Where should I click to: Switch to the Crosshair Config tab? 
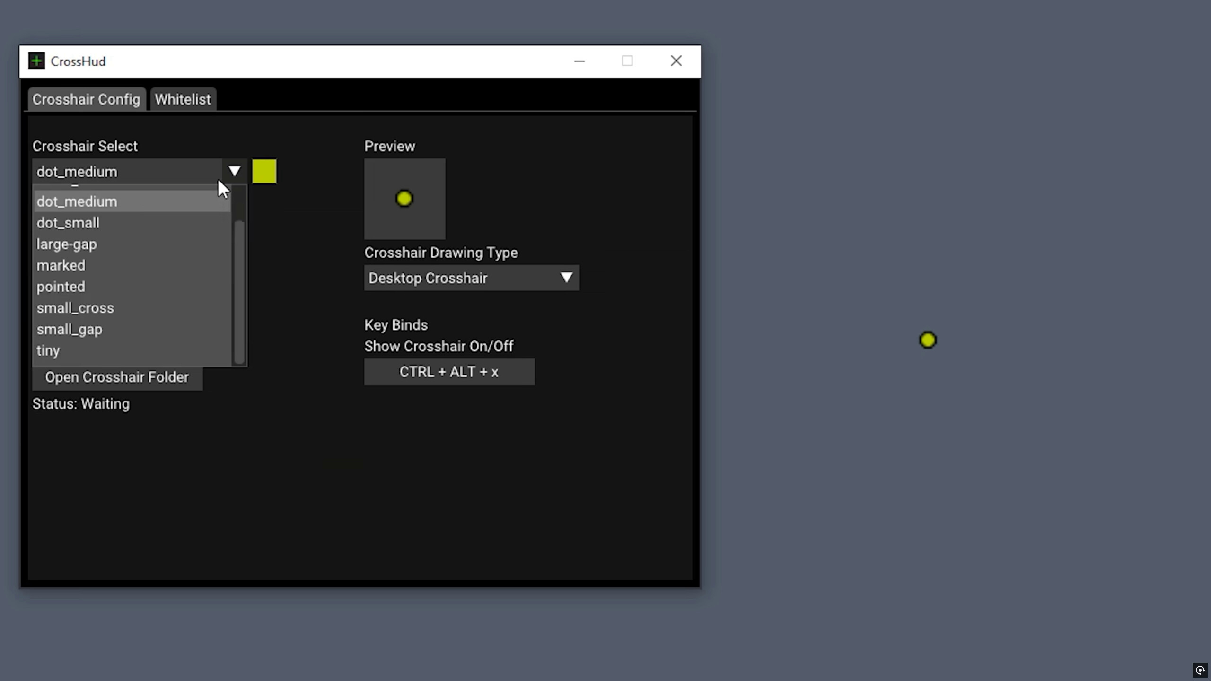(x=86, y=99)
